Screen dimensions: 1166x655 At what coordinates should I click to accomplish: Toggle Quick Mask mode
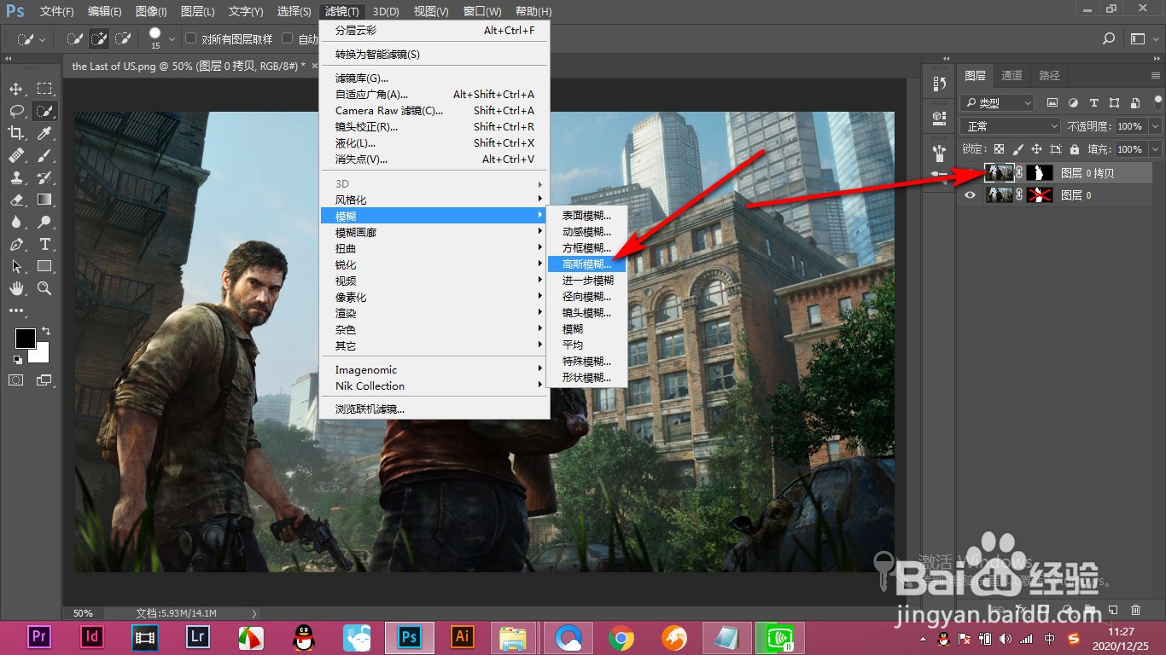coord(16,380)
